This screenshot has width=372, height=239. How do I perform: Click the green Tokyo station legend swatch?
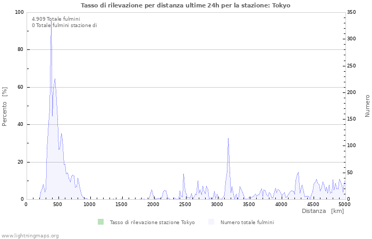[101, 222]
